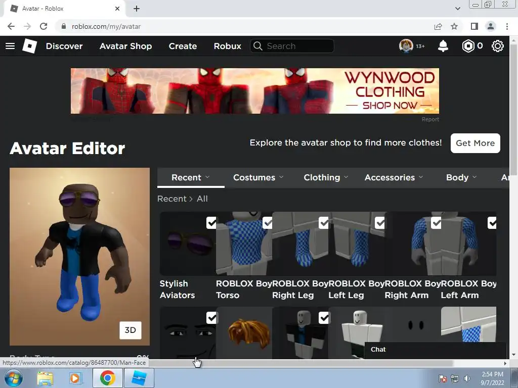Screen dimensions: 518x388
Task: Uncheck the ROBLOX Boy Left Arm checkbox
Action: click(x=492, y=223)
